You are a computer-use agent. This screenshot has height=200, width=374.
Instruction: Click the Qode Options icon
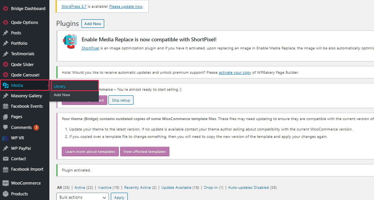pyautogui.click(x=5, y=22)
